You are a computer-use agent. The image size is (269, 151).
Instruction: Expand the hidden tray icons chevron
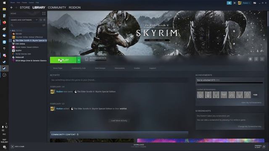[x=6, y=123]
